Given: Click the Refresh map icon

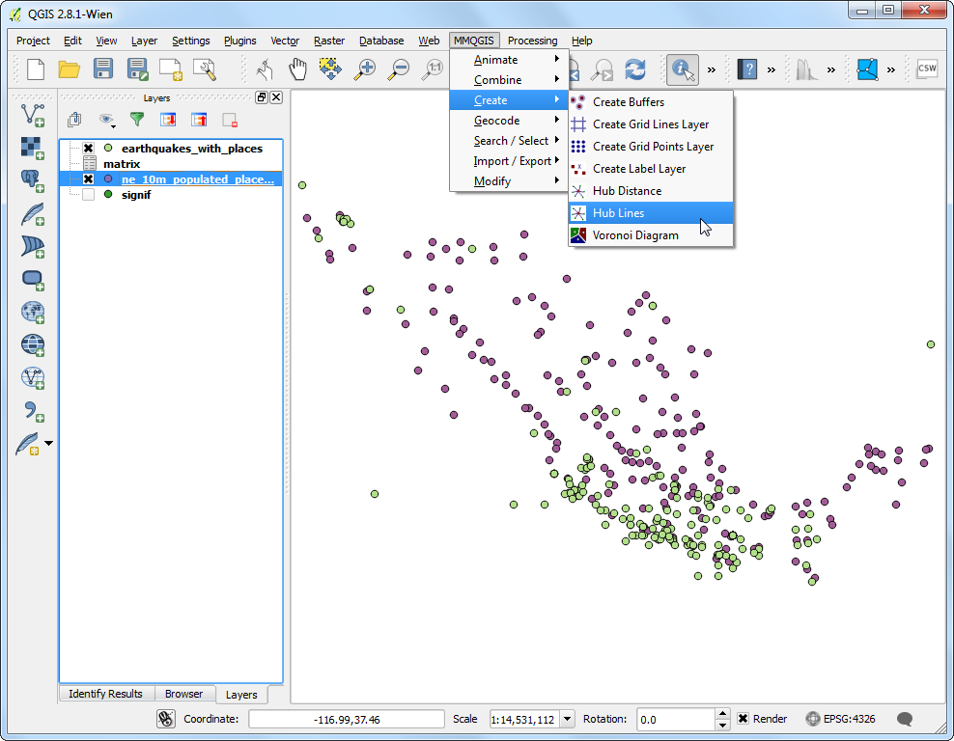Looking at the screenshot, I should tap(635, 69).
